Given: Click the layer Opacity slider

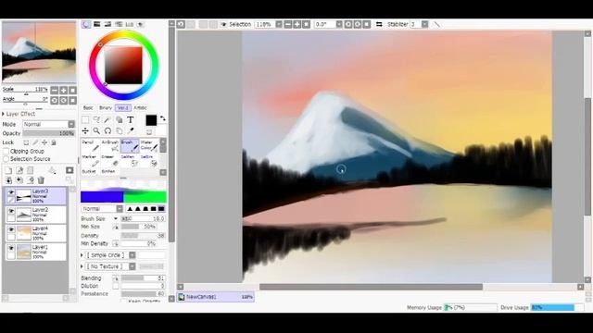Looking at the screenshot, I should (x=49, y=133).
